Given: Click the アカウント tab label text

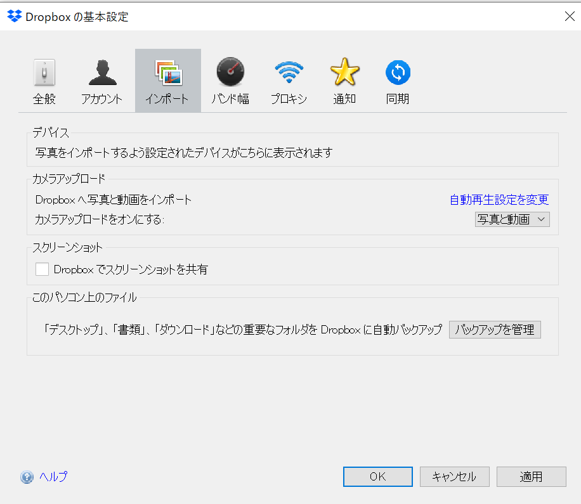Looking at the screenshot, I should coord(101,100).
